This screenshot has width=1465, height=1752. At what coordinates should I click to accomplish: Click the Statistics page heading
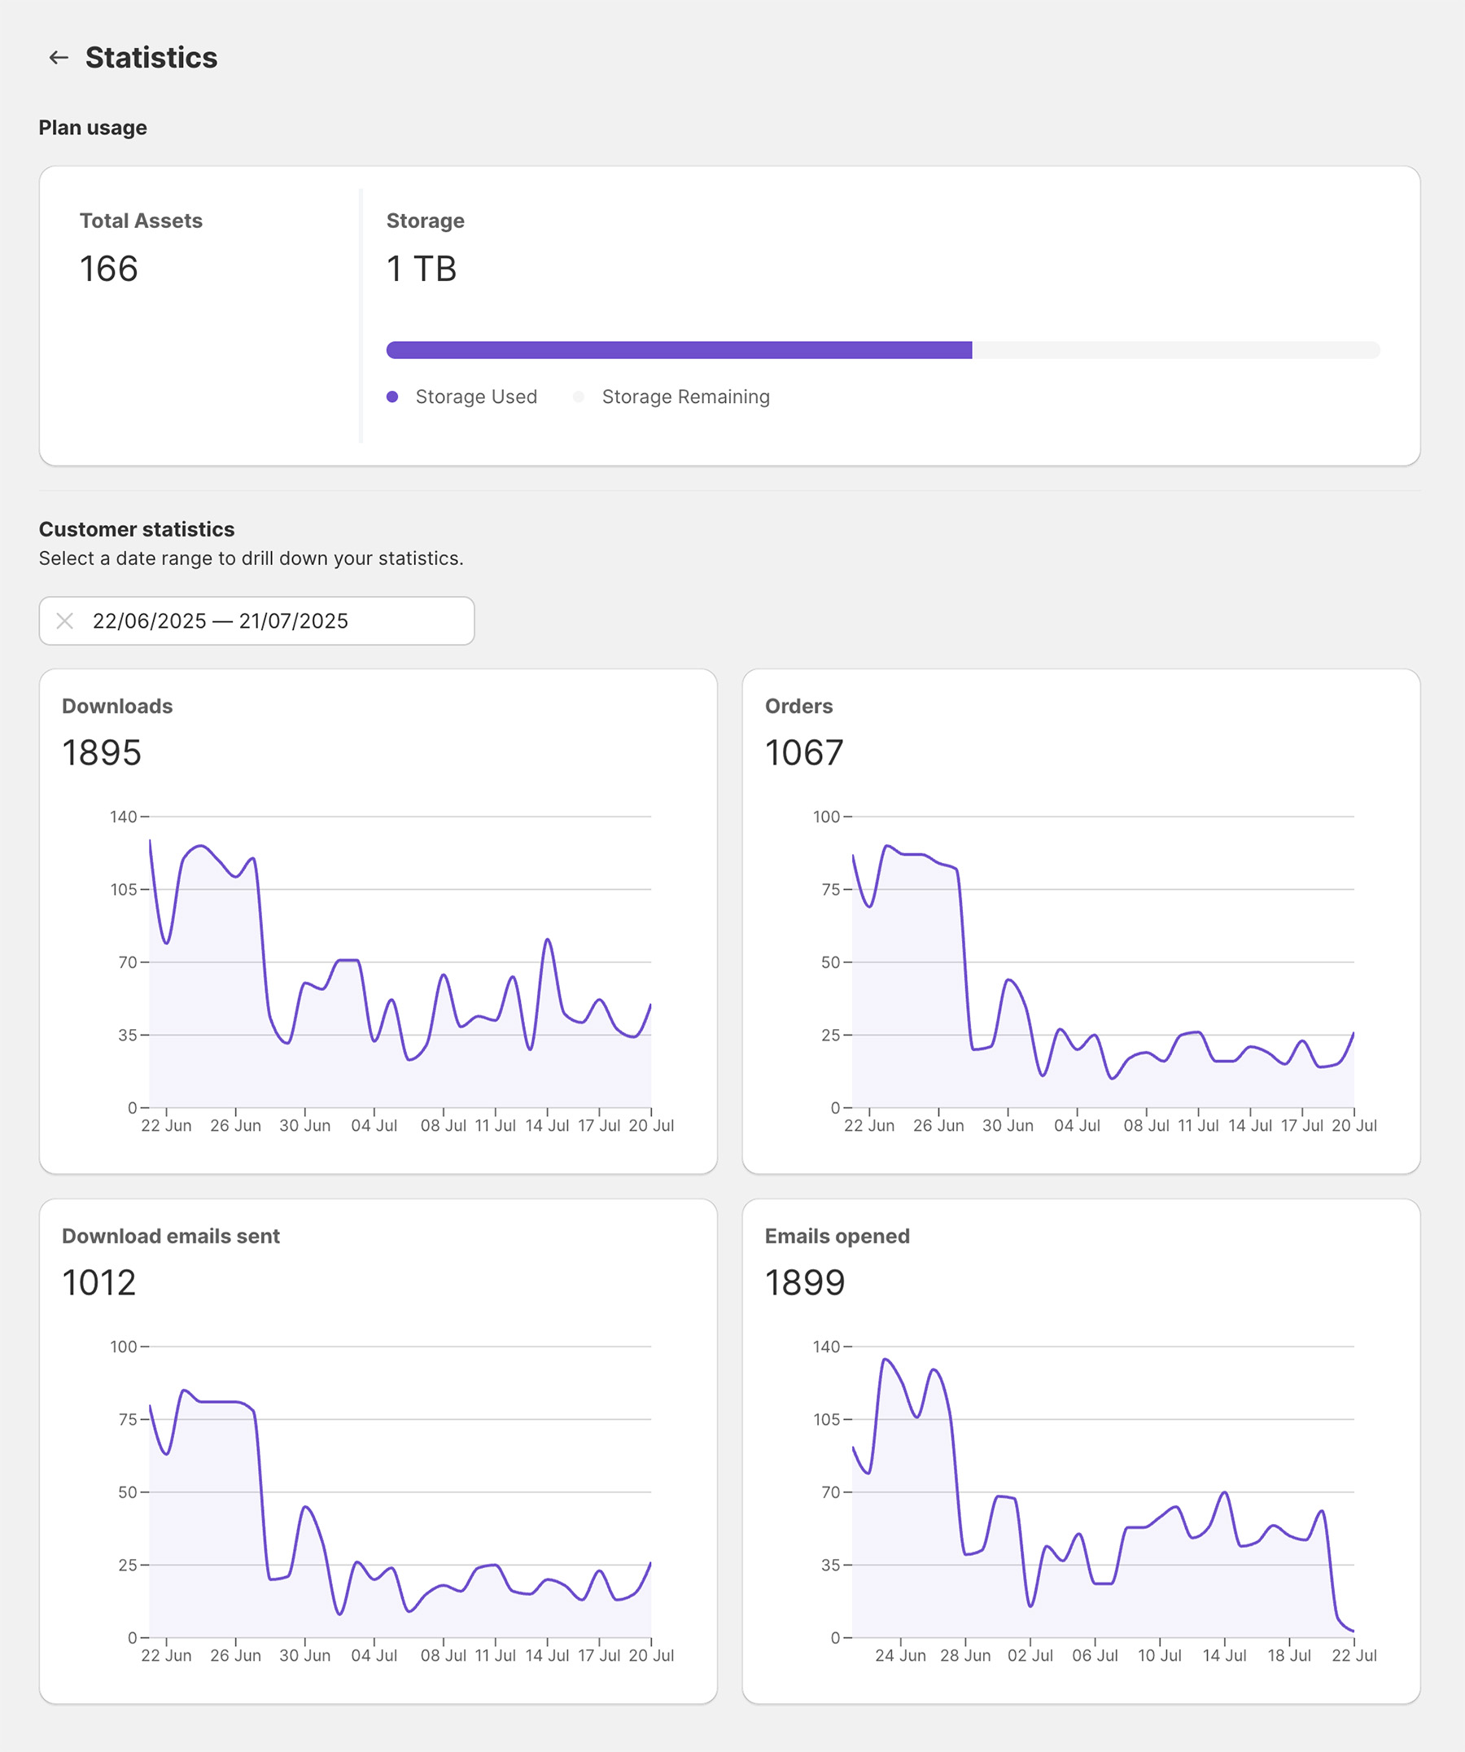click(x=151, y=58)
